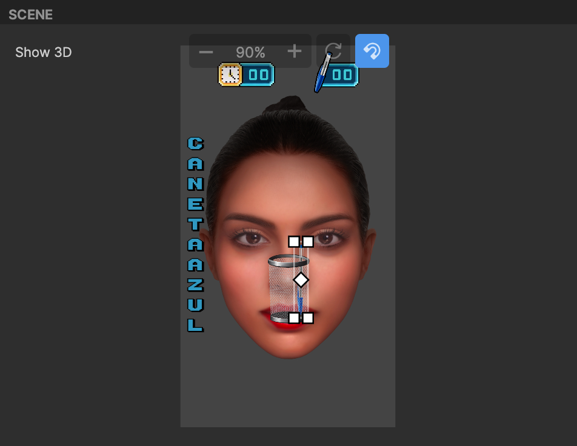Reset the scene view with refresh icon
This screenshot has height=446, width=577.
[333, 51]
